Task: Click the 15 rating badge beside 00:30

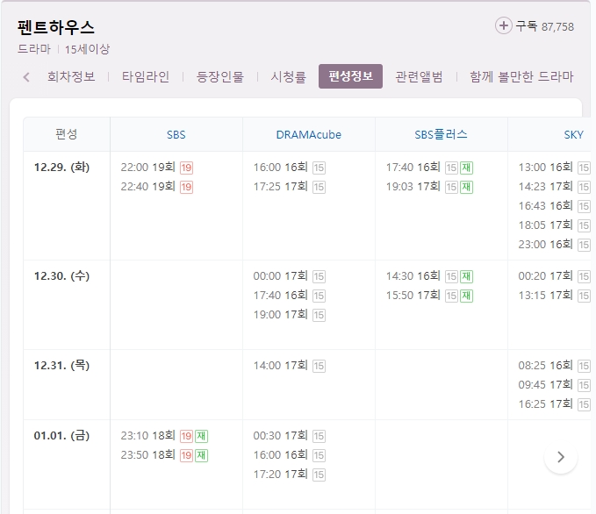Action: point(319,436)
